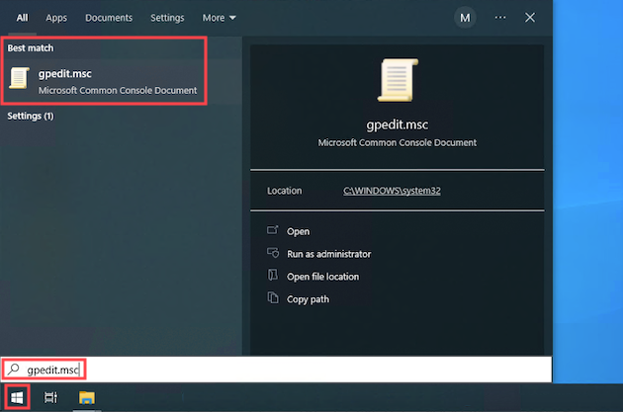
Task: Expand the More filter dropdown
Action: click(219, 18)
